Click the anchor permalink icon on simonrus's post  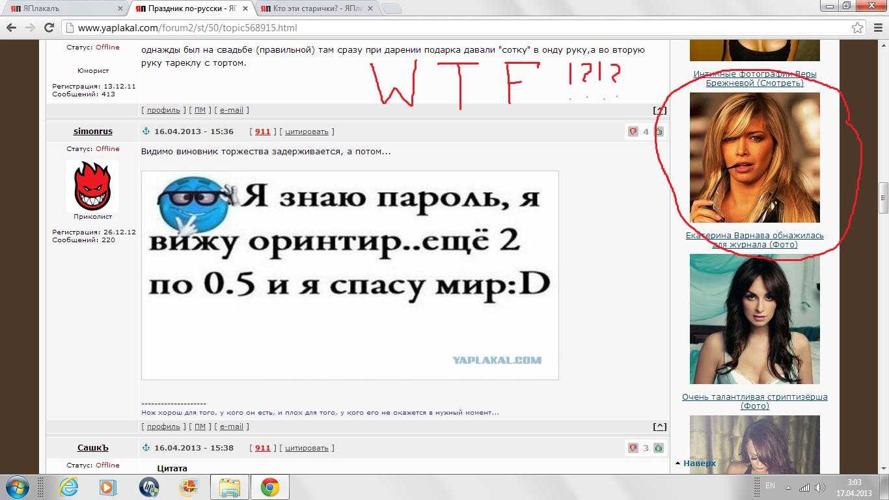[146, 132]
